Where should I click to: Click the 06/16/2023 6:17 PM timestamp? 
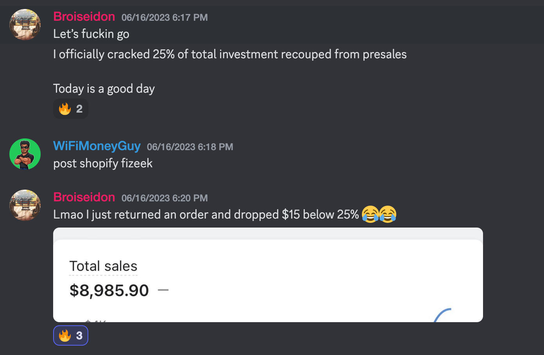pos(165,18)
